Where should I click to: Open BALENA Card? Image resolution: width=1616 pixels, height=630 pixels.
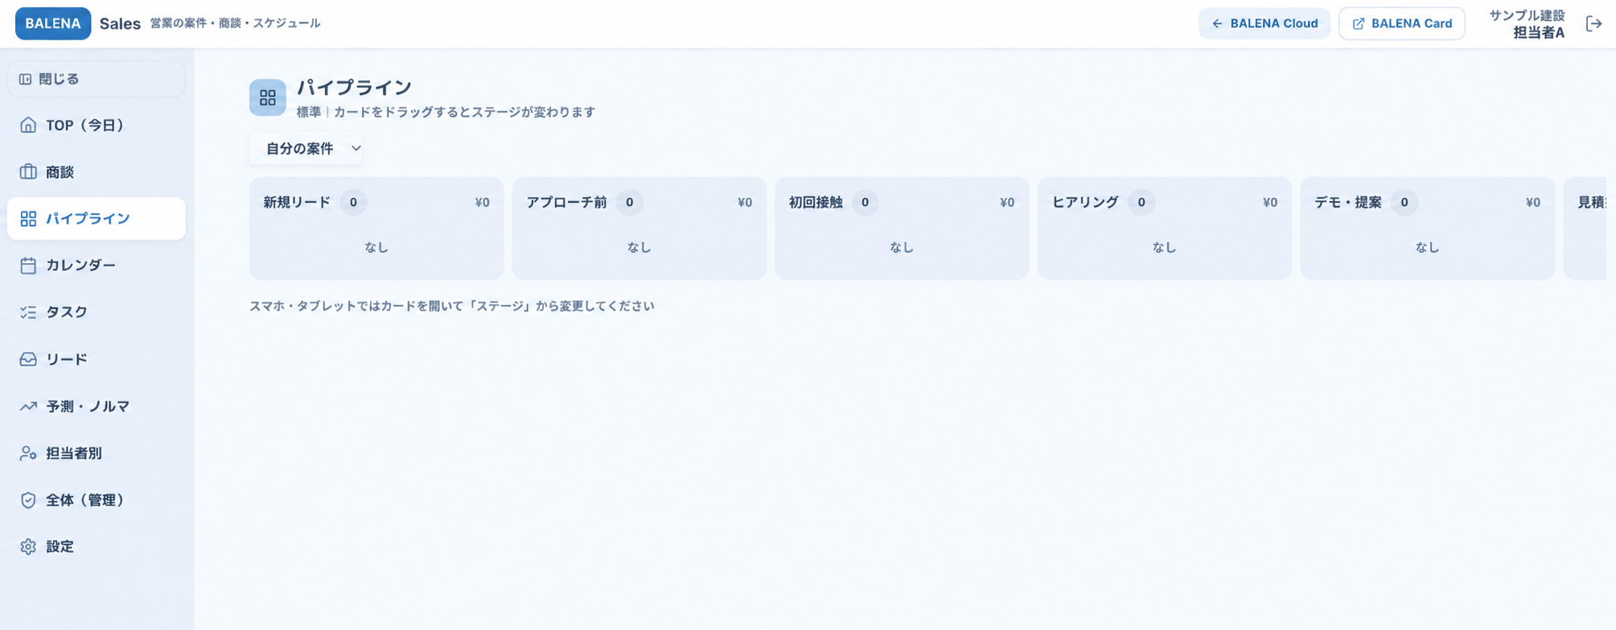1402,23
